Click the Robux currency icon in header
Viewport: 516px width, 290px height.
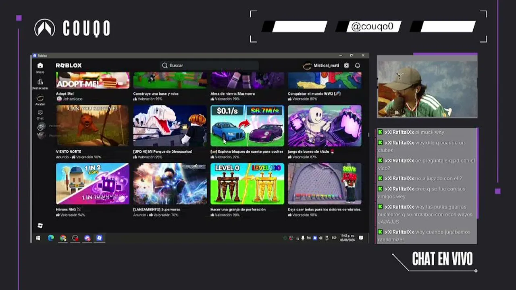[x=346, y=65]
